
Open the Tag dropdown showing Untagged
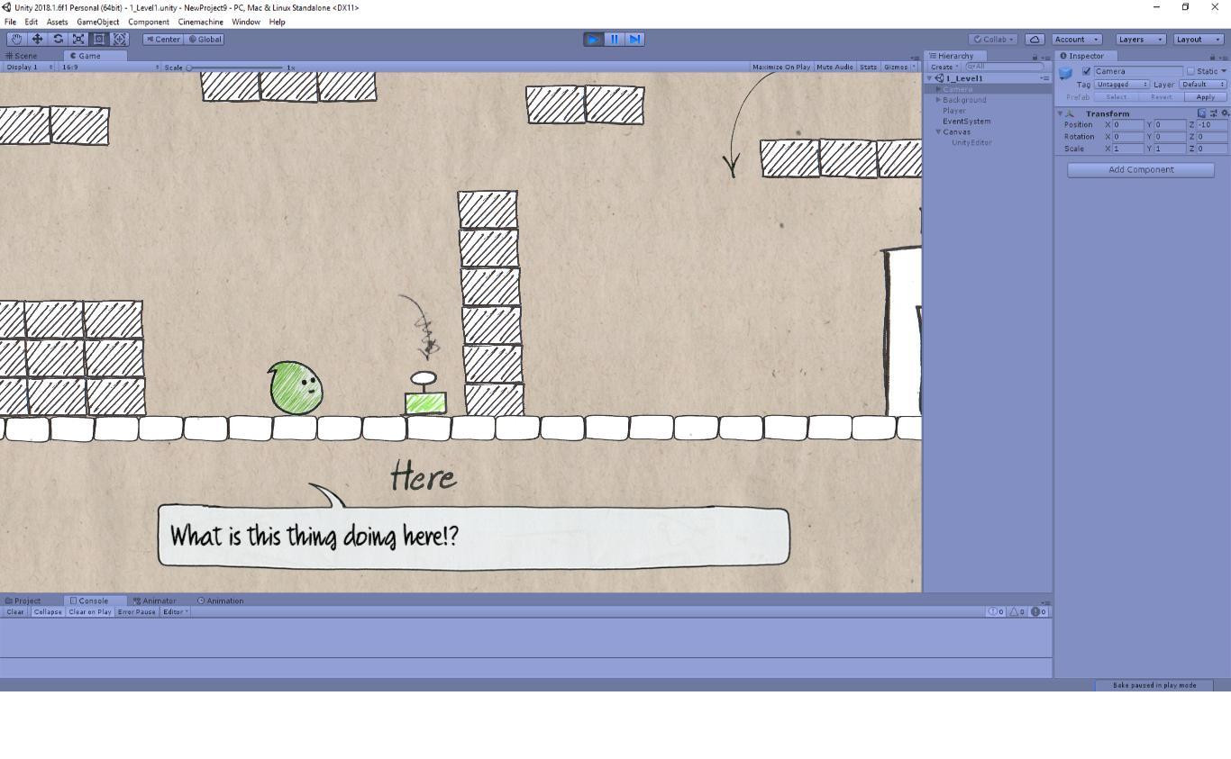(1122, 84)
